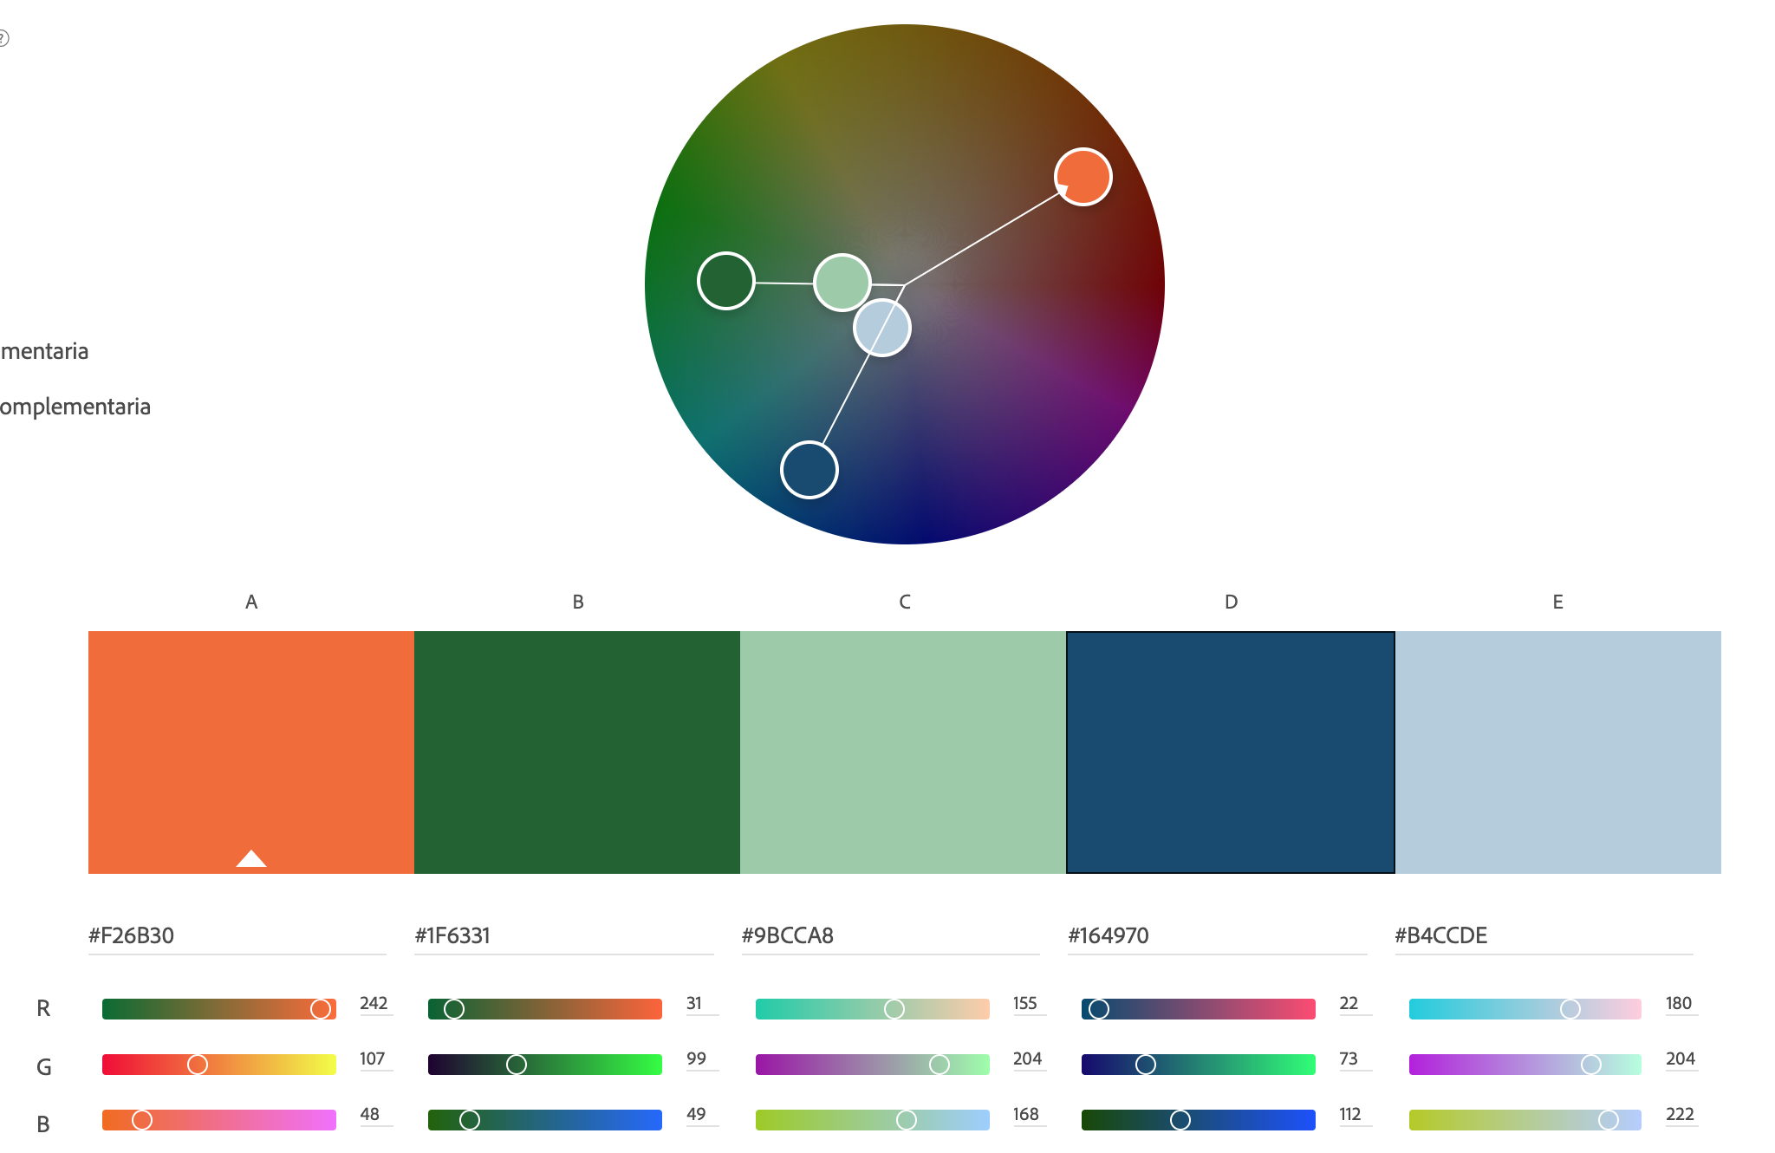Screen dimensions: 1775x1153
Task: Choose light green swatch C
Action: (903, 752)
